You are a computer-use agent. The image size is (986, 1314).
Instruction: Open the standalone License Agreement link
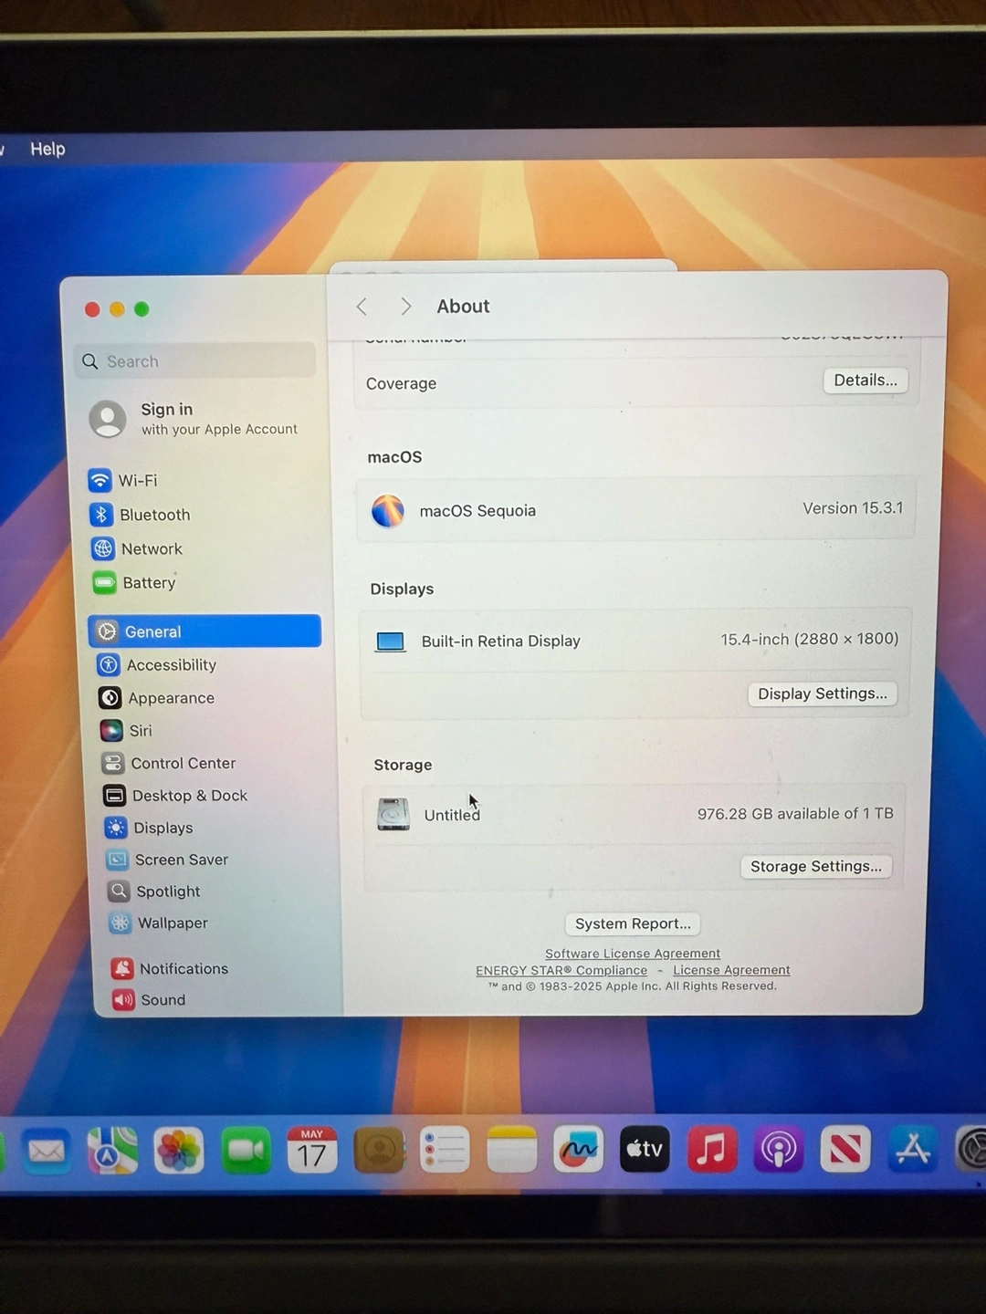(x=731, y=970)
